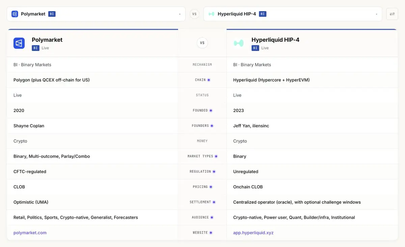Open the Hyperliquid HIP-4 platform selector dropdown
The height and width of the screenshot is (247, 405).
point(293,14)
